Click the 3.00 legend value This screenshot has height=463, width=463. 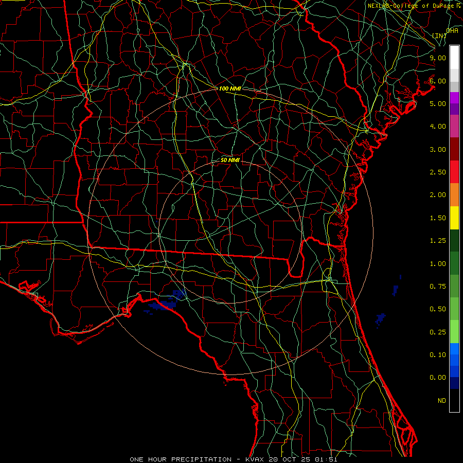(438, 149)
